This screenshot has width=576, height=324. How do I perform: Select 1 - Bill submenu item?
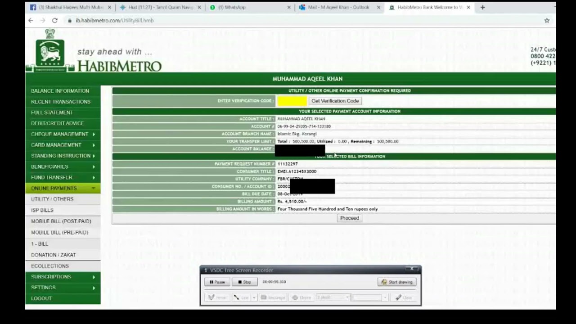click(63, 244)
